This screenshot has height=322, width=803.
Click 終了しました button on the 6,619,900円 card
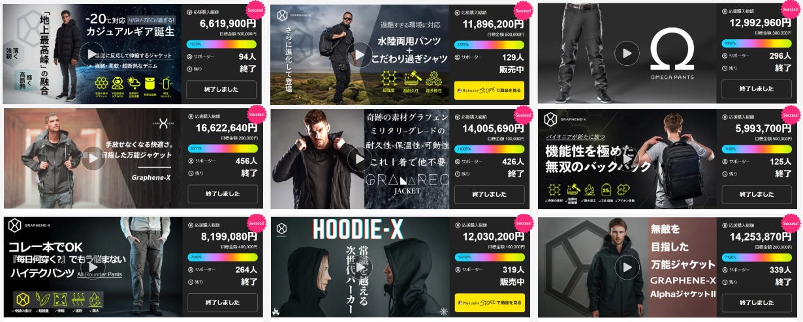point(222,89)
